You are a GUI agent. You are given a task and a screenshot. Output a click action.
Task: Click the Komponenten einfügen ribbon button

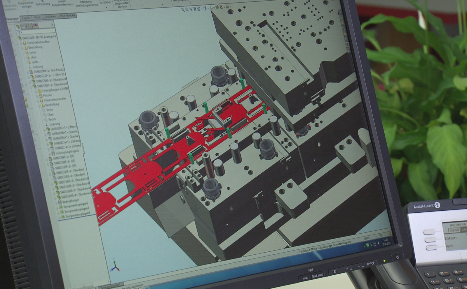25,4
